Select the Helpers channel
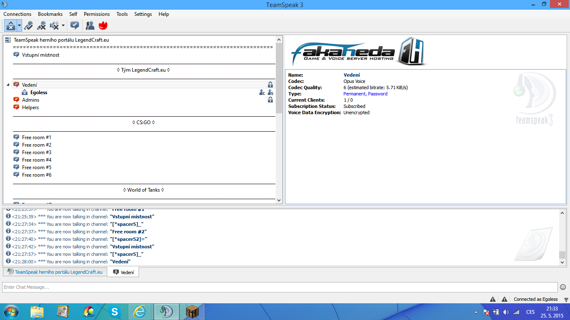The image size is (570, 320). tap(30, 107)
